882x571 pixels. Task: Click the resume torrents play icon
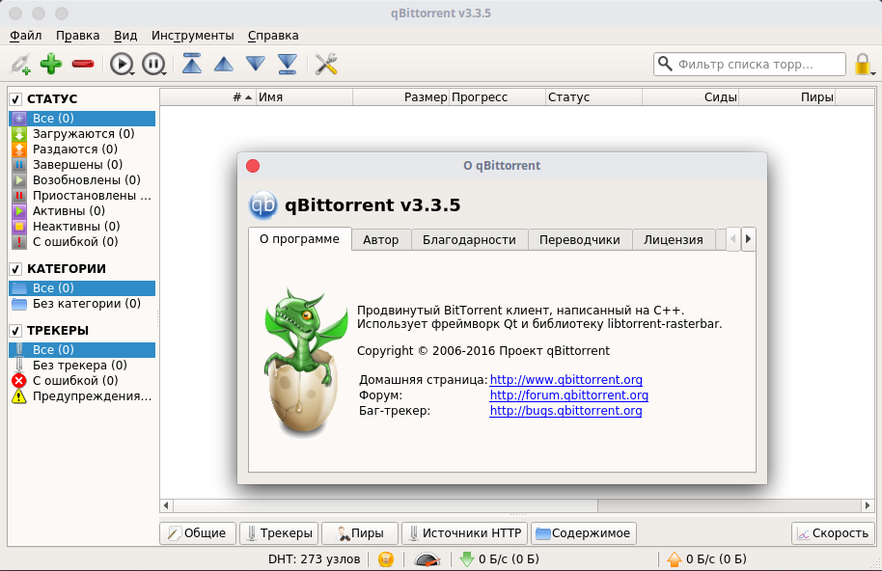coord(122,64)
